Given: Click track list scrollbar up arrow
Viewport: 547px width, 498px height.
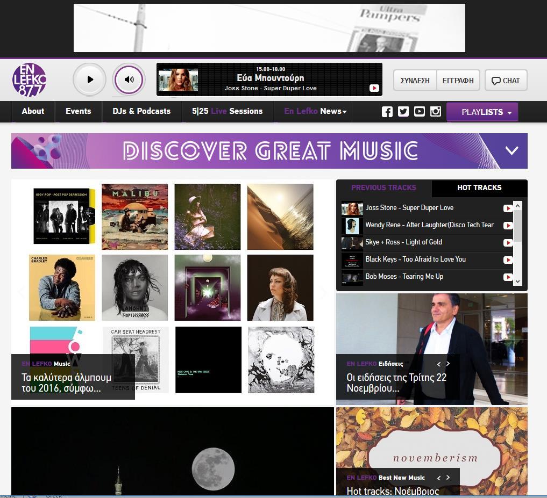Looking at the screenshot, I should coord(518,206).
